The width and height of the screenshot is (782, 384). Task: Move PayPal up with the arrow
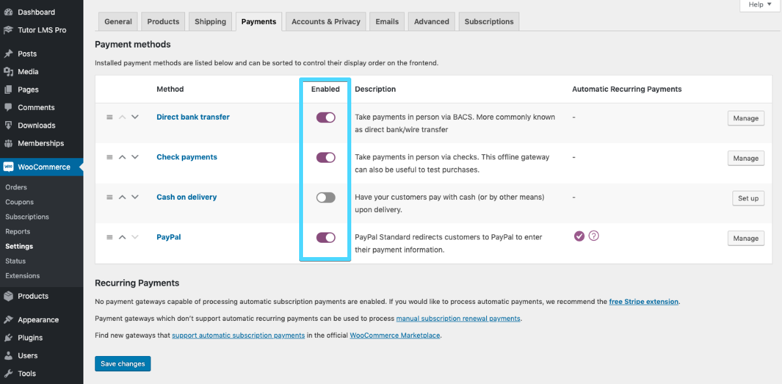tap(122, 237)
